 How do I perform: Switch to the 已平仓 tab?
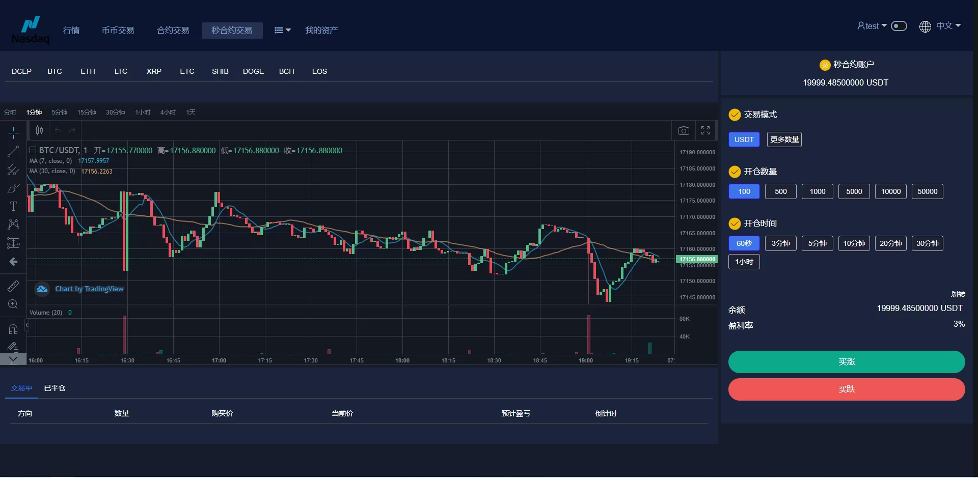click(x=55, y=388)
